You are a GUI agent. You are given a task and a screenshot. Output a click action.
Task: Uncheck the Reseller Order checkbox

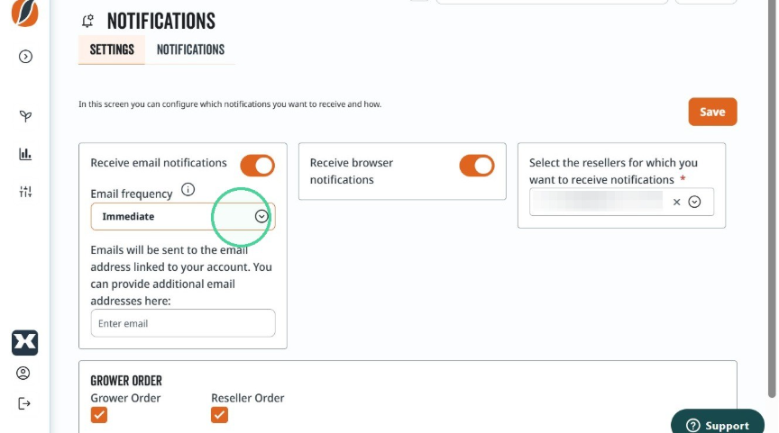(219, 415)
